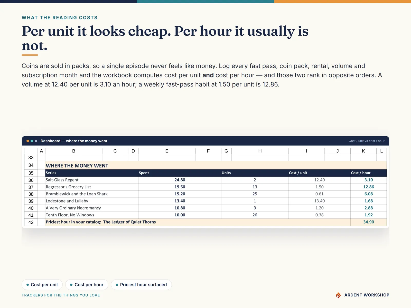Click the cost per hour value 12.86

tap(369, 187)
